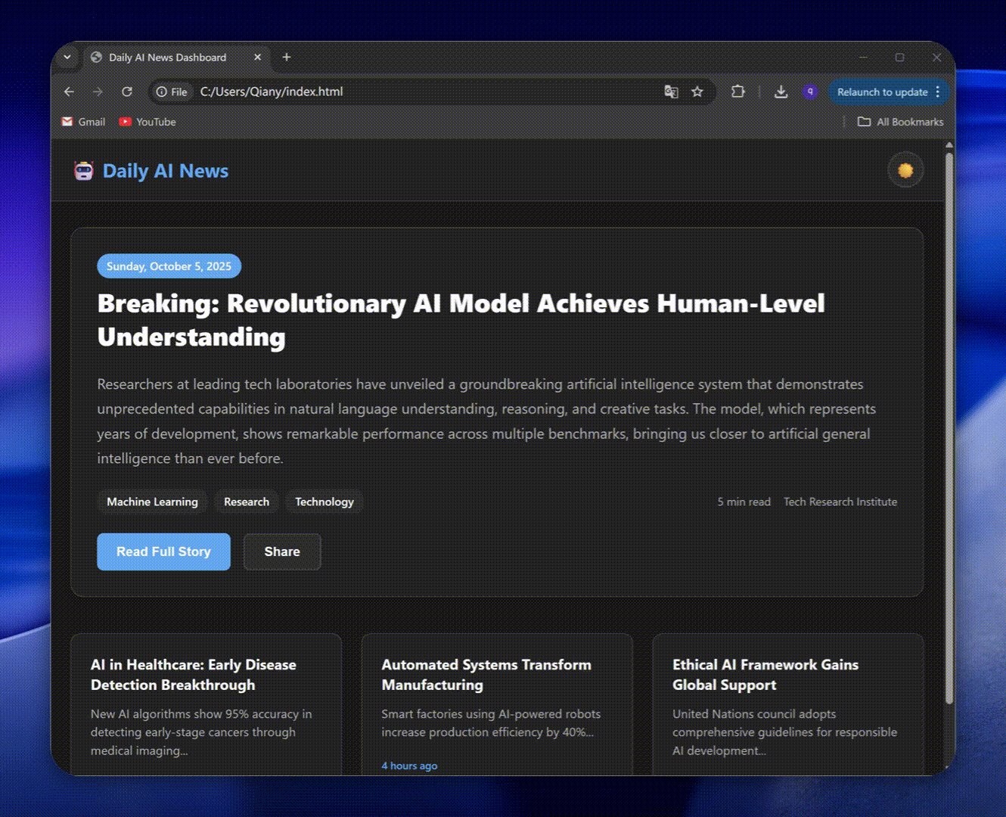This screenshot has height=817, width=1006.
Task: Open the Extensions puzzle icon
Action: point(737,92)
